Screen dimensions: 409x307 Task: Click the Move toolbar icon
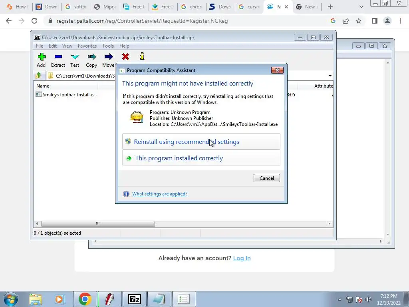[109, 60]
